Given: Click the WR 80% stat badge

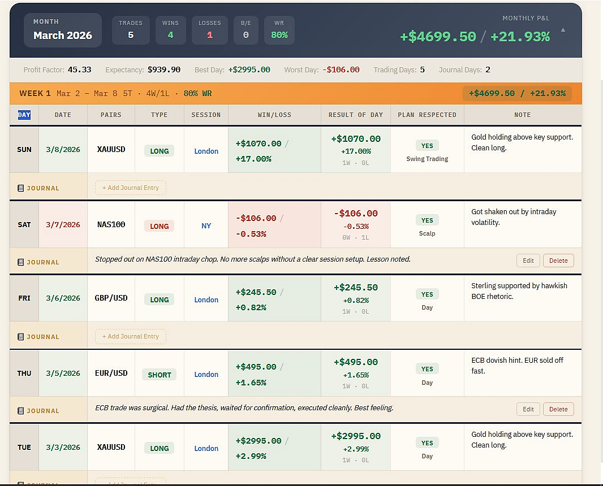Looking at the screenshot, I should click(x=279, y=31).
